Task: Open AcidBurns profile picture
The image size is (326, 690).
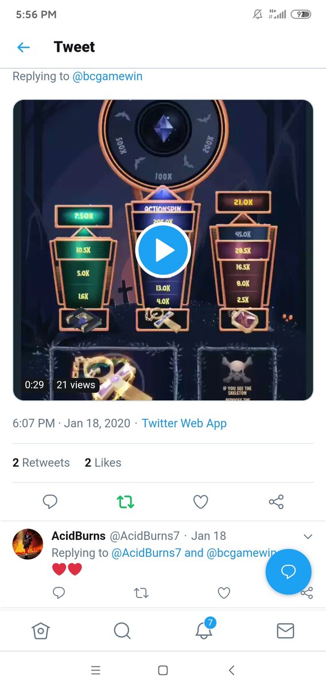Action: tap(28, 544)
